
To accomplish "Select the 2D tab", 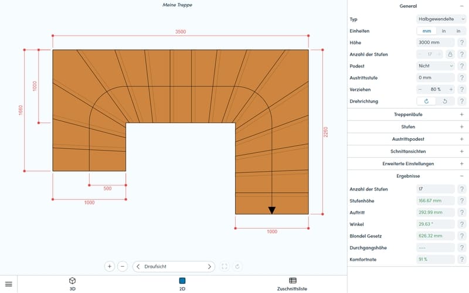I will click(x=182, y=284).
